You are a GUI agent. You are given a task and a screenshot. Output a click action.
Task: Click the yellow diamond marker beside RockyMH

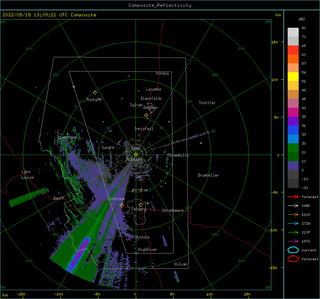click(x=95, y=93)
